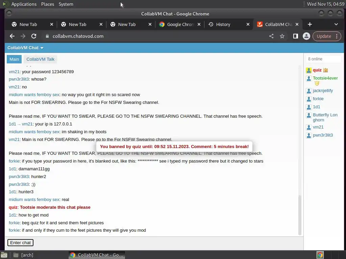Switch to the CollabVM Talk channel

click(41, 59)
